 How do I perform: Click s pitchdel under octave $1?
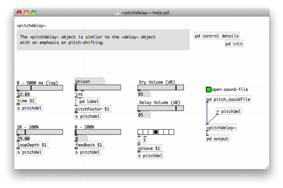tap(150, 155)
